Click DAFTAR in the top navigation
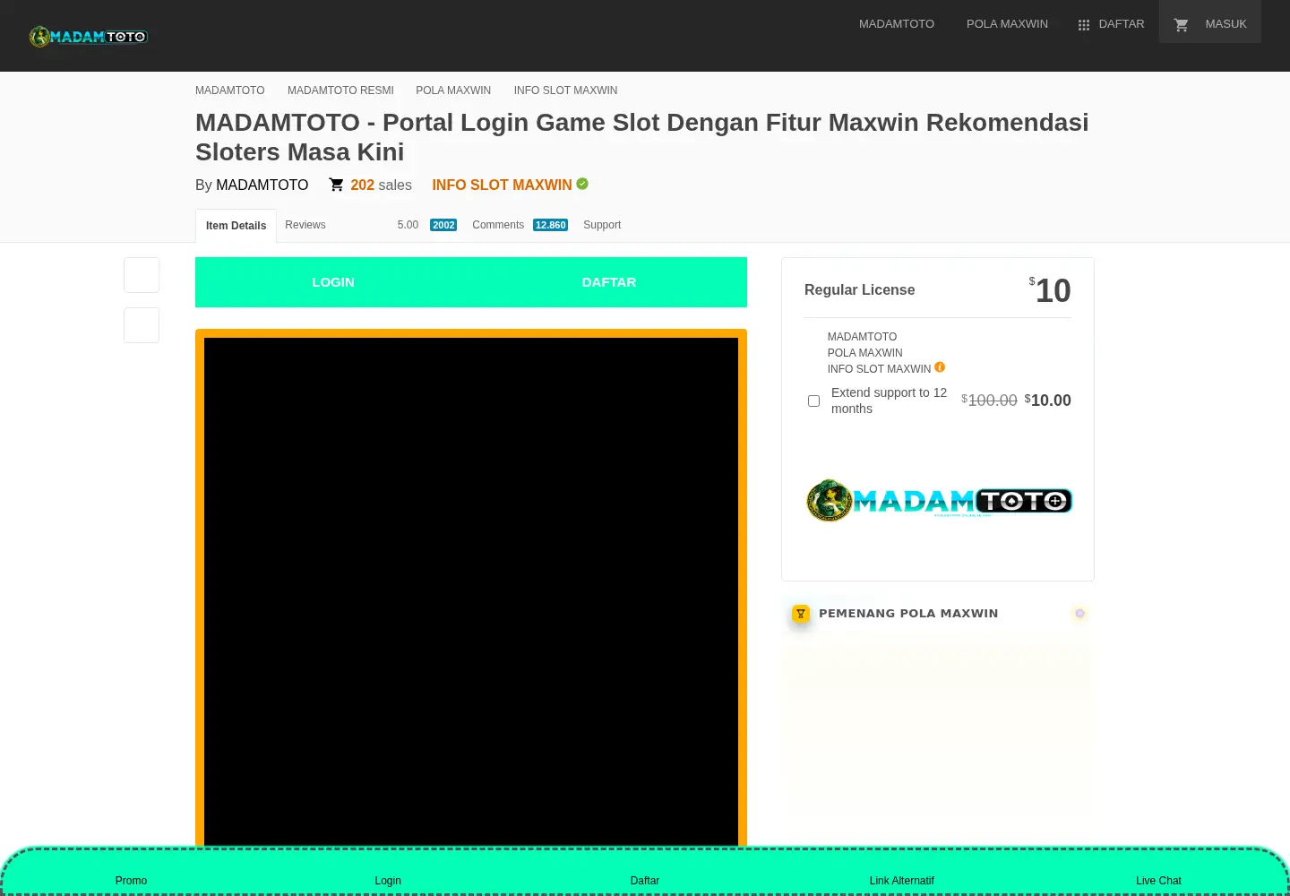This screenshot has height=896, width=1290. tap(1122, 24)
